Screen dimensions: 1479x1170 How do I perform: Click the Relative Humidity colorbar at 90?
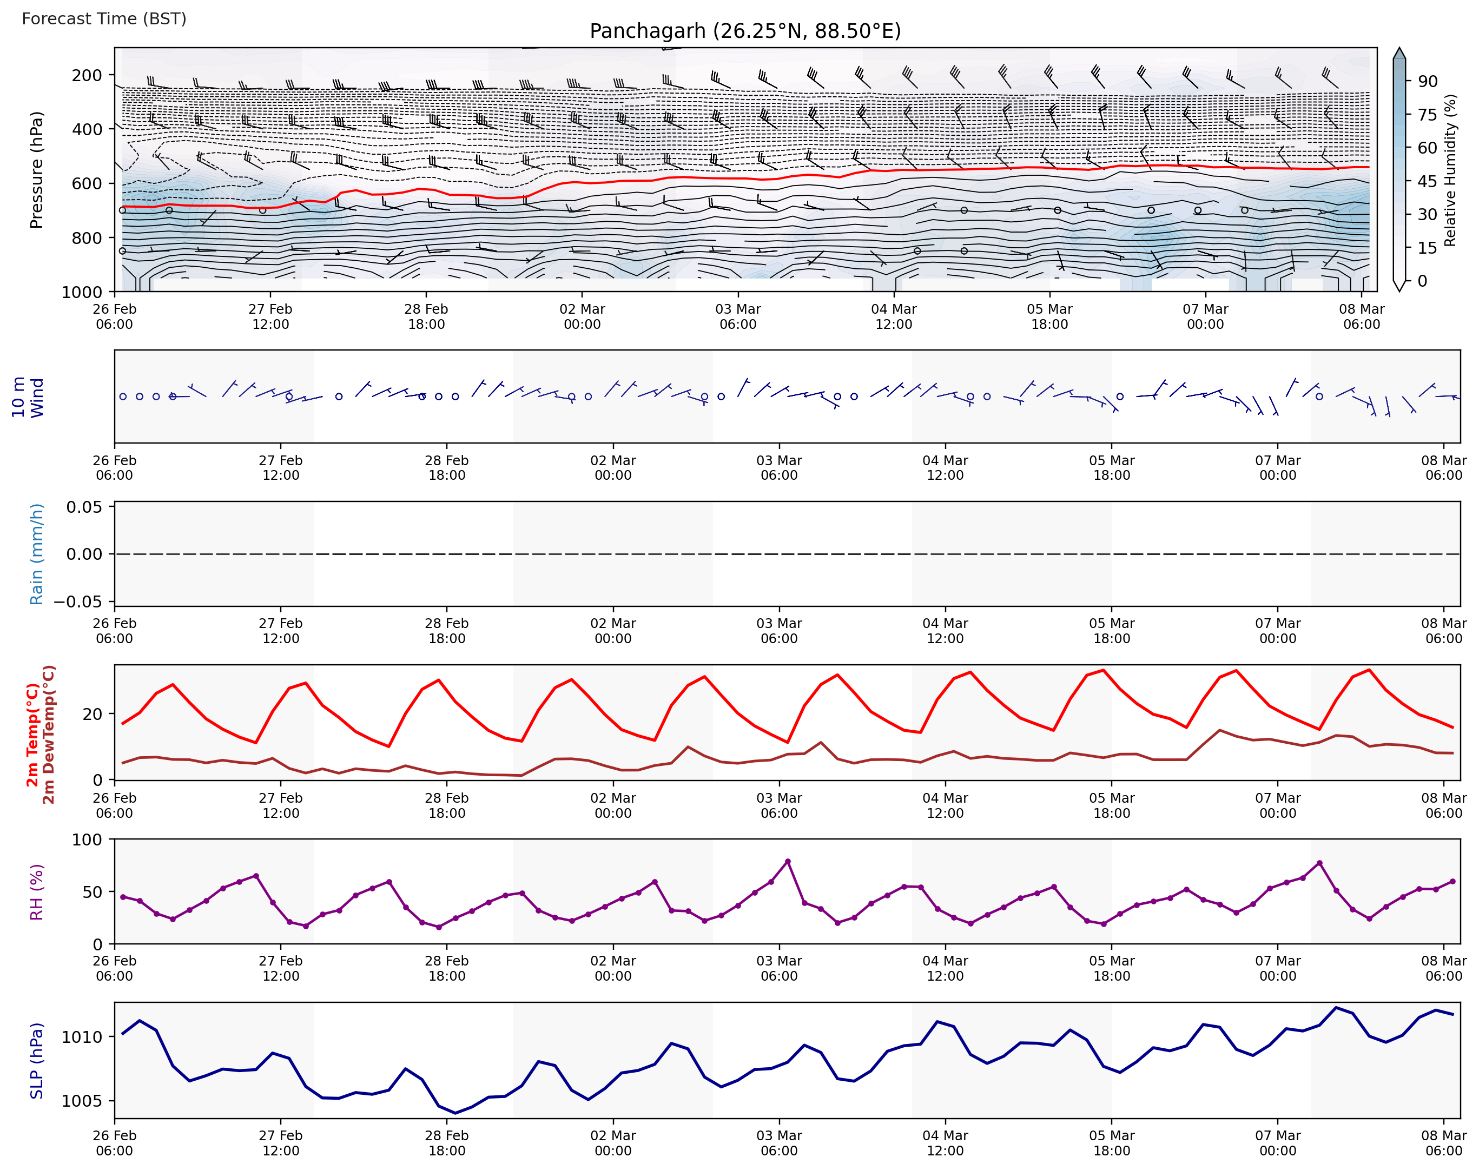1399,82
